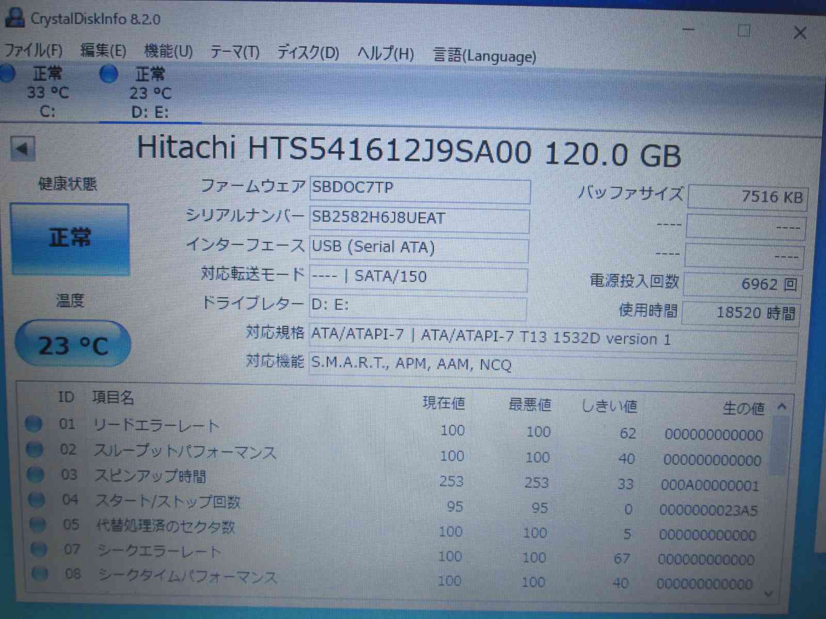The image size is (826, 619).
Task: Click status dot for ID 03 spin-up time
Action: pyautogui.click(x=36, y=475)
